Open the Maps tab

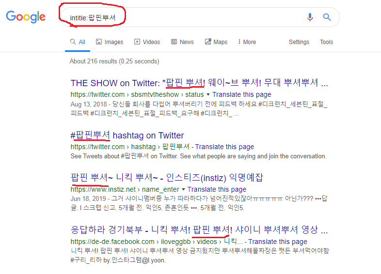(216, 42)
